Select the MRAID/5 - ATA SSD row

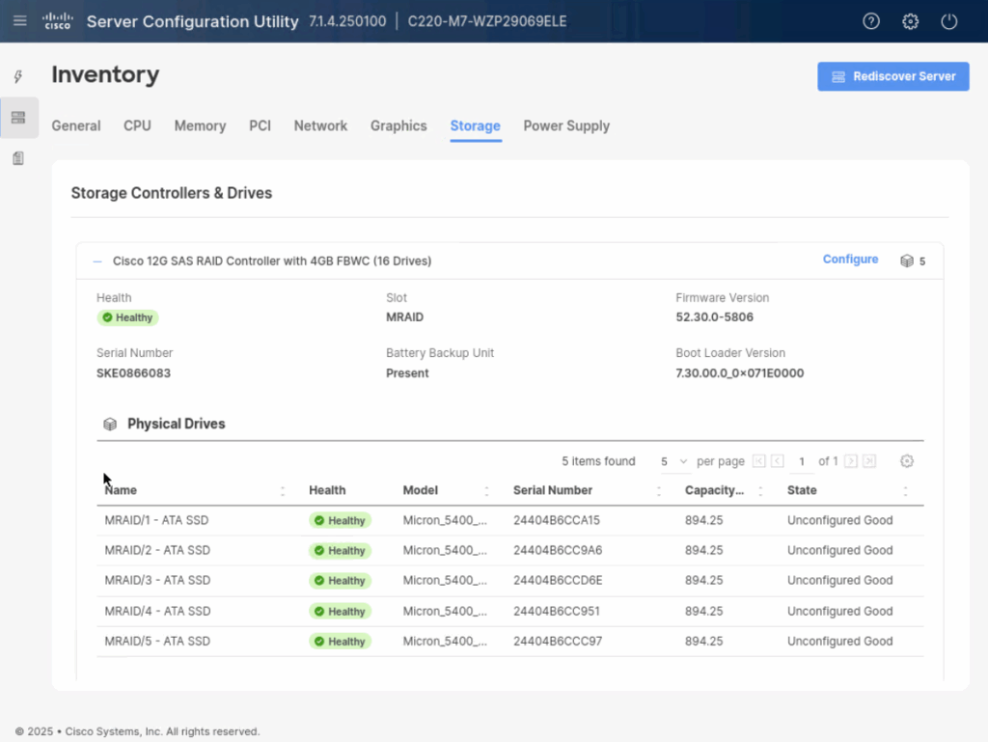(510, 642)
